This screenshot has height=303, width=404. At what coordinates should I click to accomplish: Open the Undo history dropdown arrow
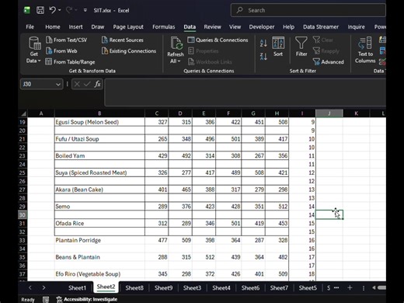tap(60, 10)
